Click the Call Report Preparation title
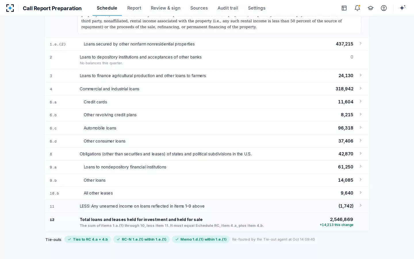The image size is (414, 259). point(52,8)
